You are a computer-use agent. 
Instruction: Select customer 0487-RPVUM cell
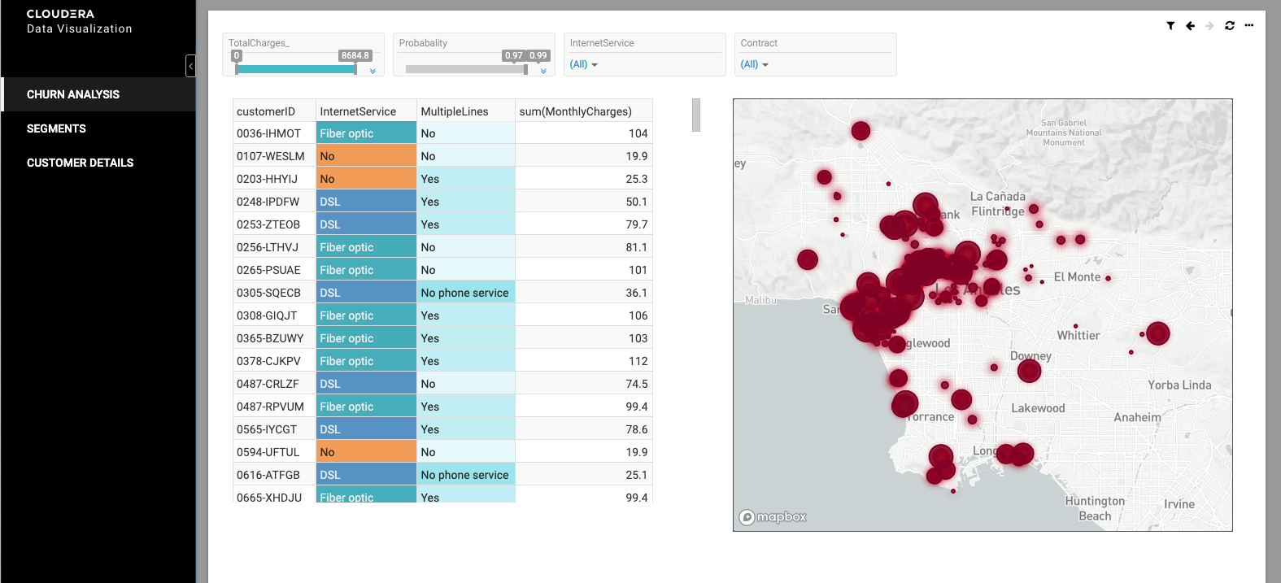tap(274, 407)
